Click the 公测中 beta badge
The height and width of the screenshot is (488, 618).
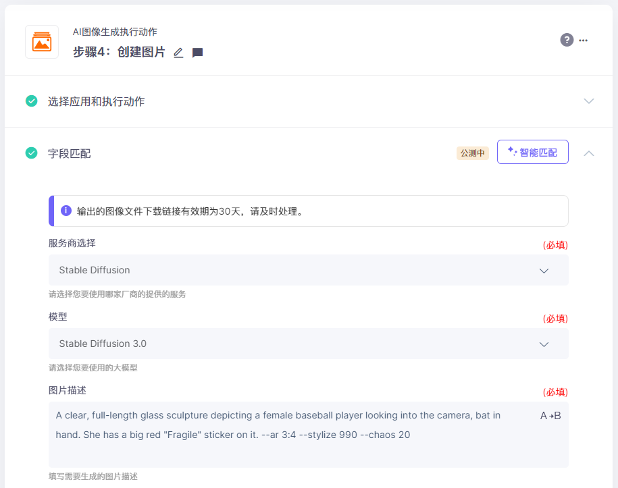click(473, 153)
